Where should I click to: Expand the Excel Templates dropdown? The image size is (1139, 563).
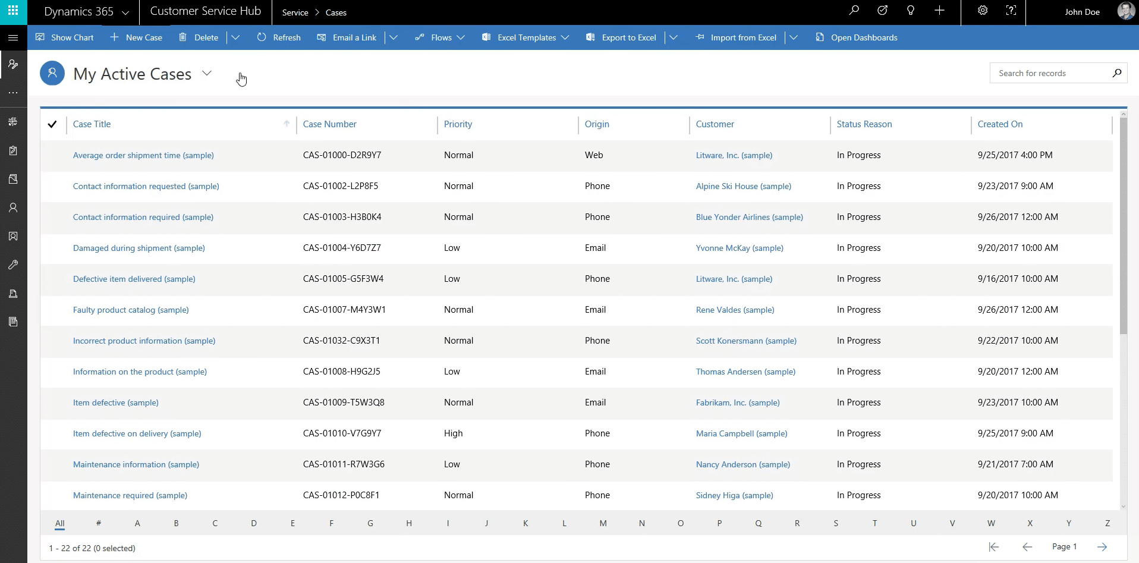(565, 37)
